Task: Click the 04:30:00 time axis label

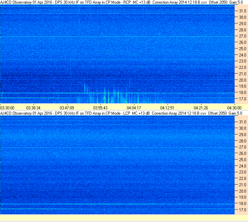Action: click(x=234, y=108)
